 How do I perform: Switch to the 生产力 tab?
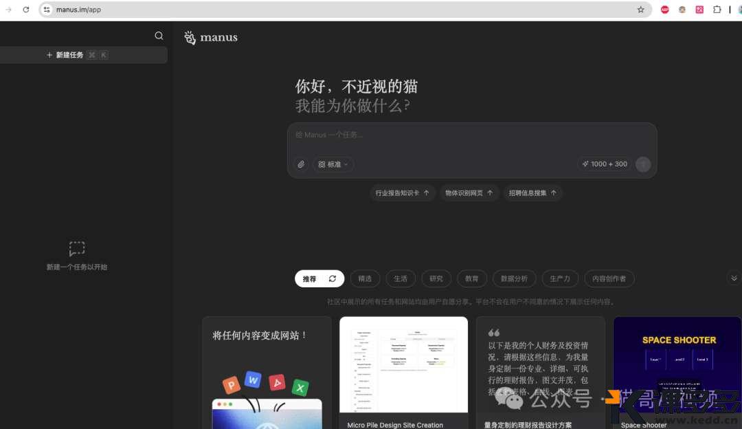pos(560,278)
